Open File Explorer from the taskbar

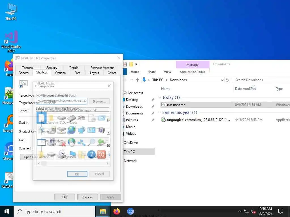point(103,211)
